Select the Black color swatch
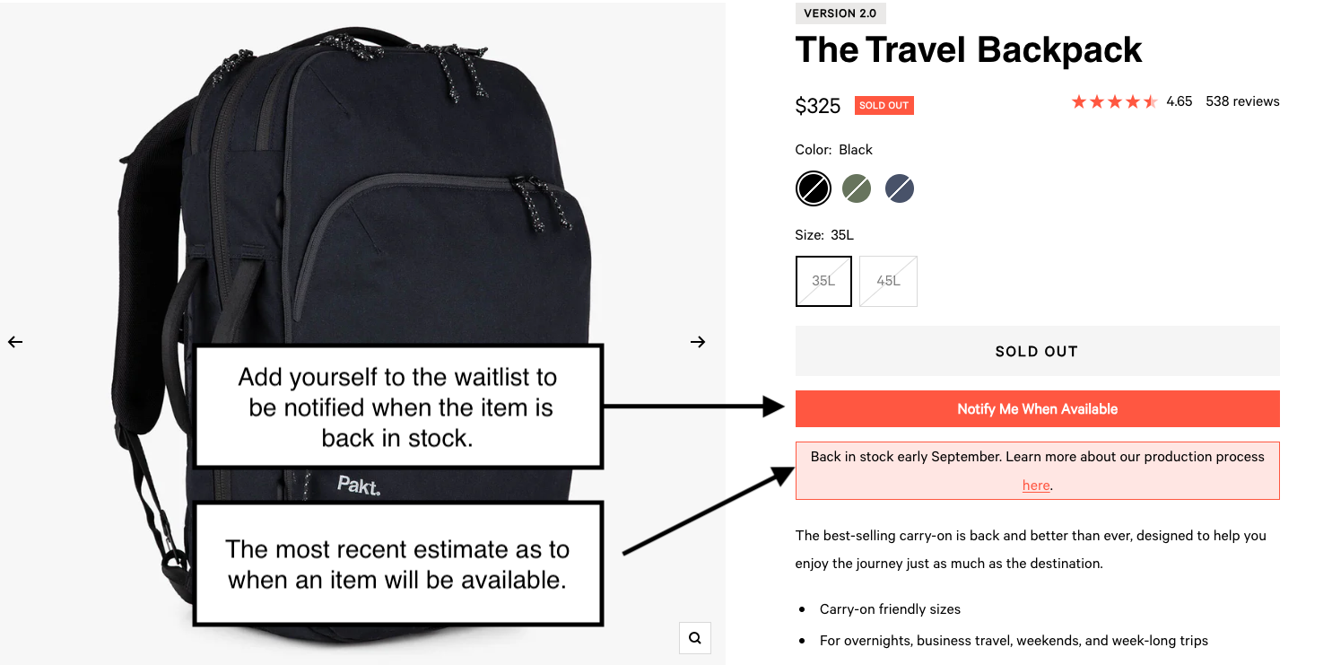The height and width of the screenshot is (665, 1332). 814,188
